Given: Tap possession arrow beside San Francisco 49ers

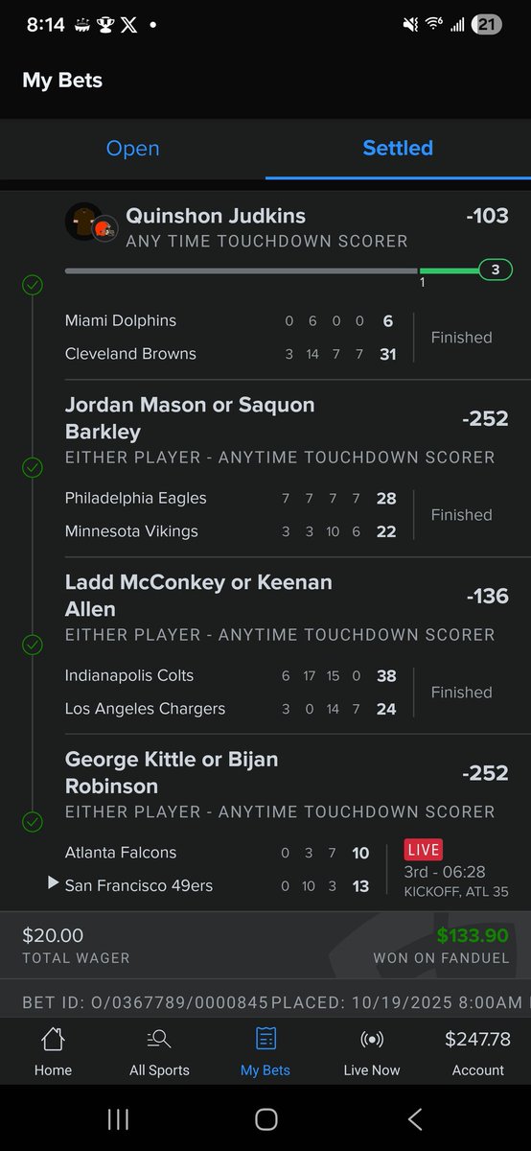Looking at the screenshot, I should [54, 883].
